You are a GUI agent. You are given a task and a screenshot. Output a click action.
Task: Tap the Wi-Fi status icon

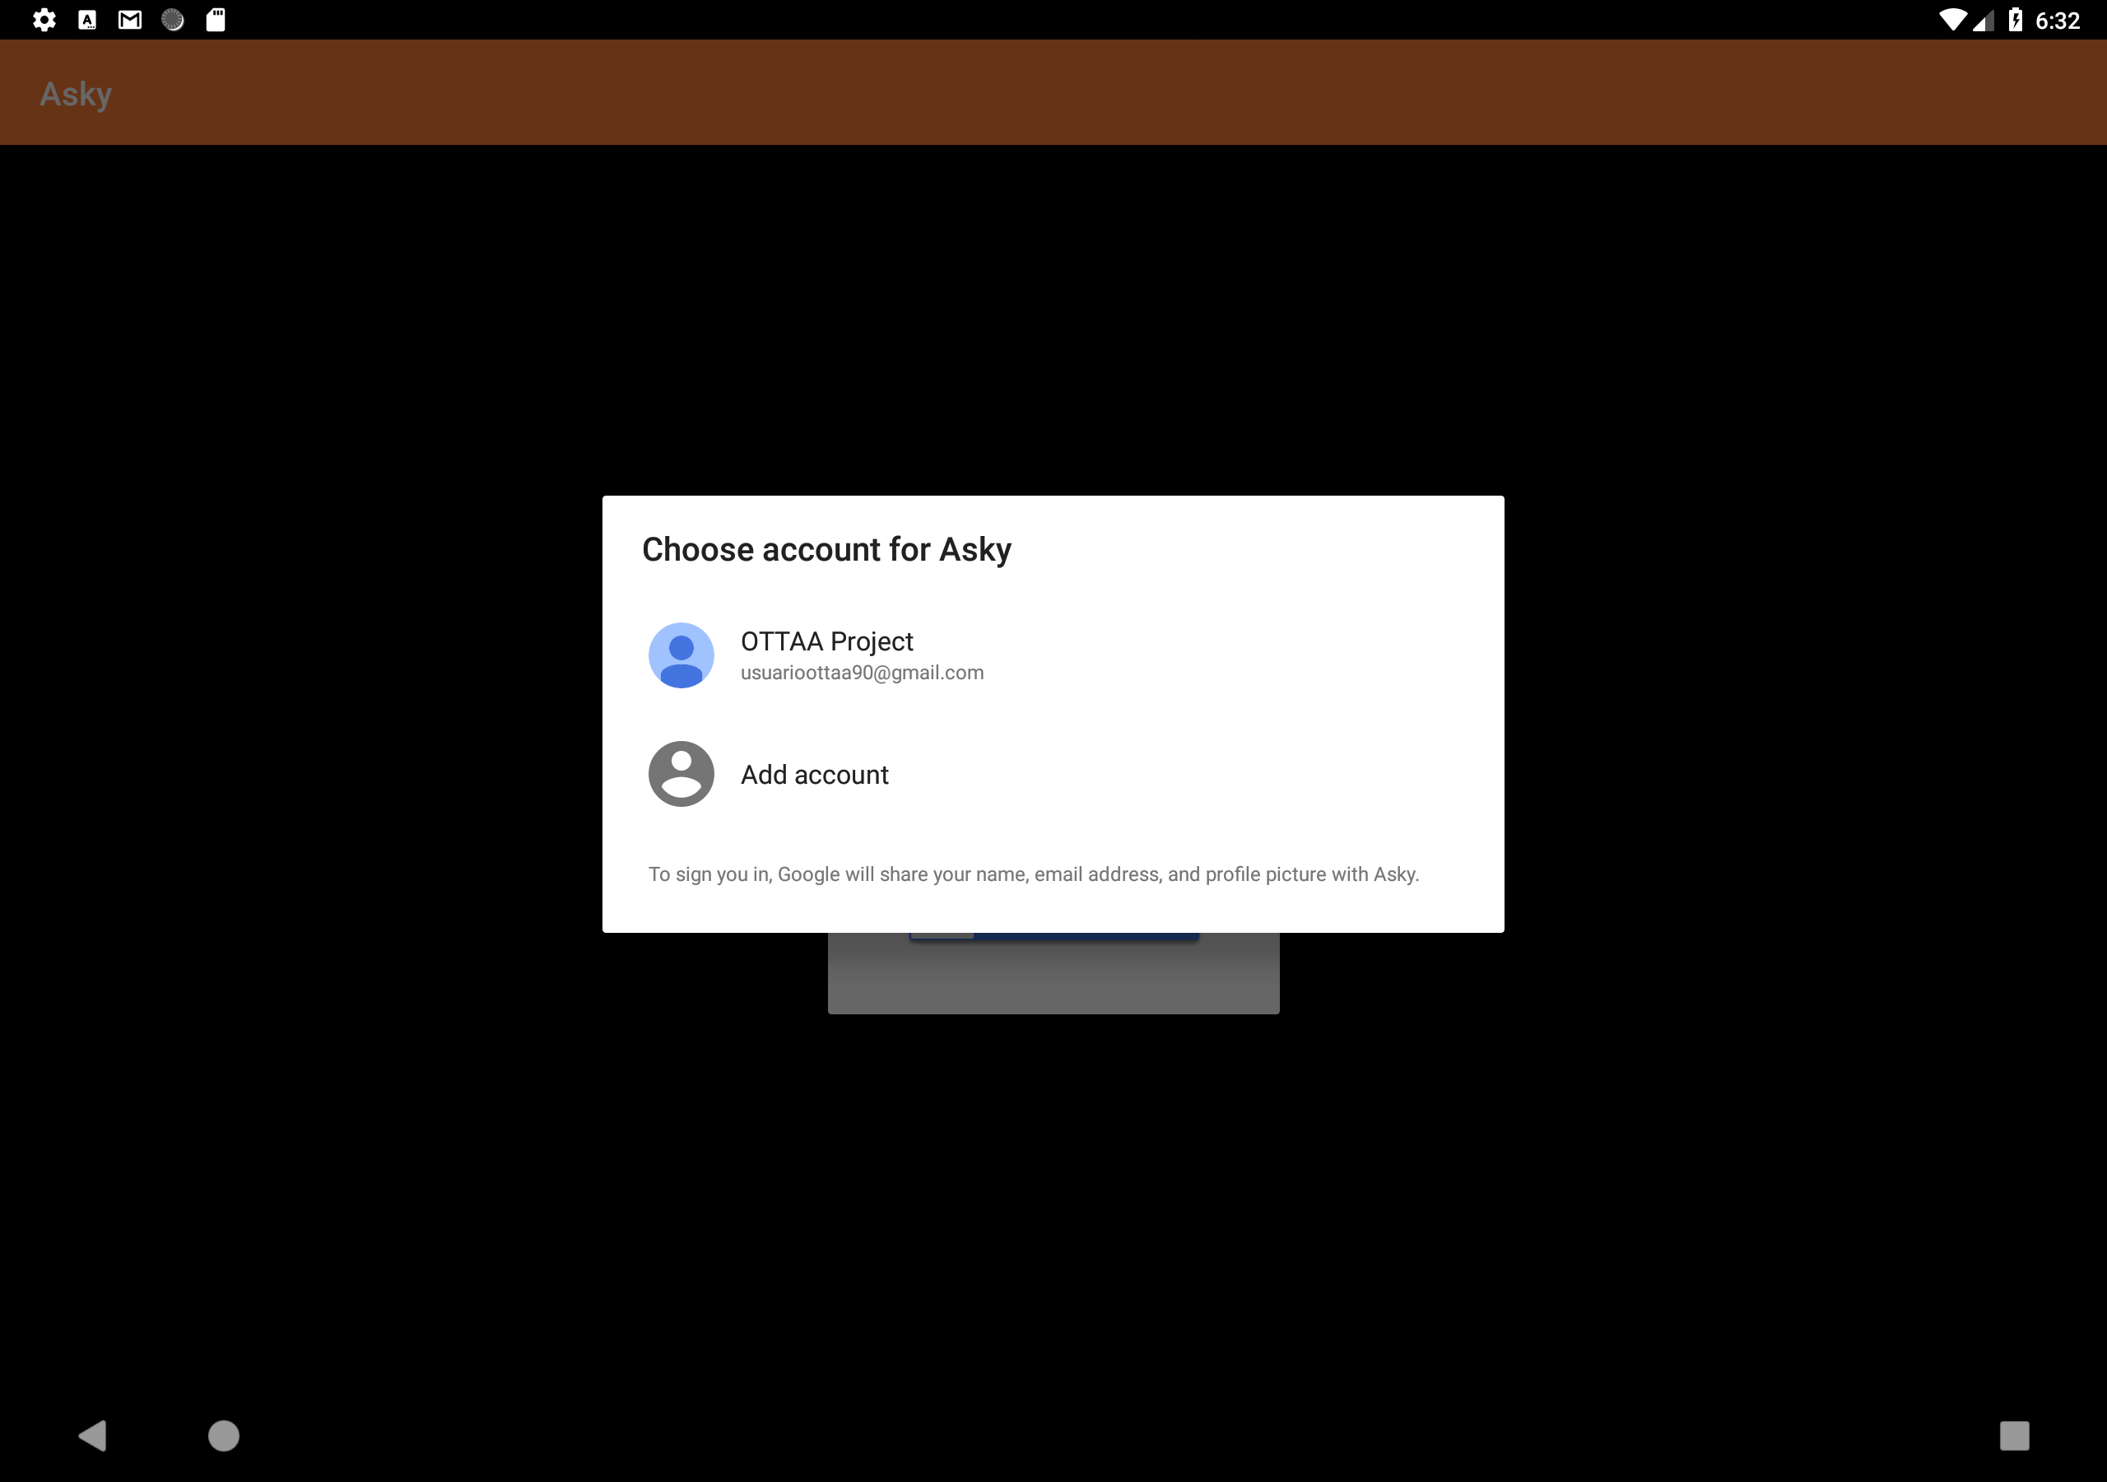1952,21
